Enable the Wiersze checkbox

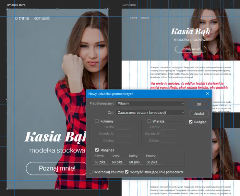(x=149, y=121)
